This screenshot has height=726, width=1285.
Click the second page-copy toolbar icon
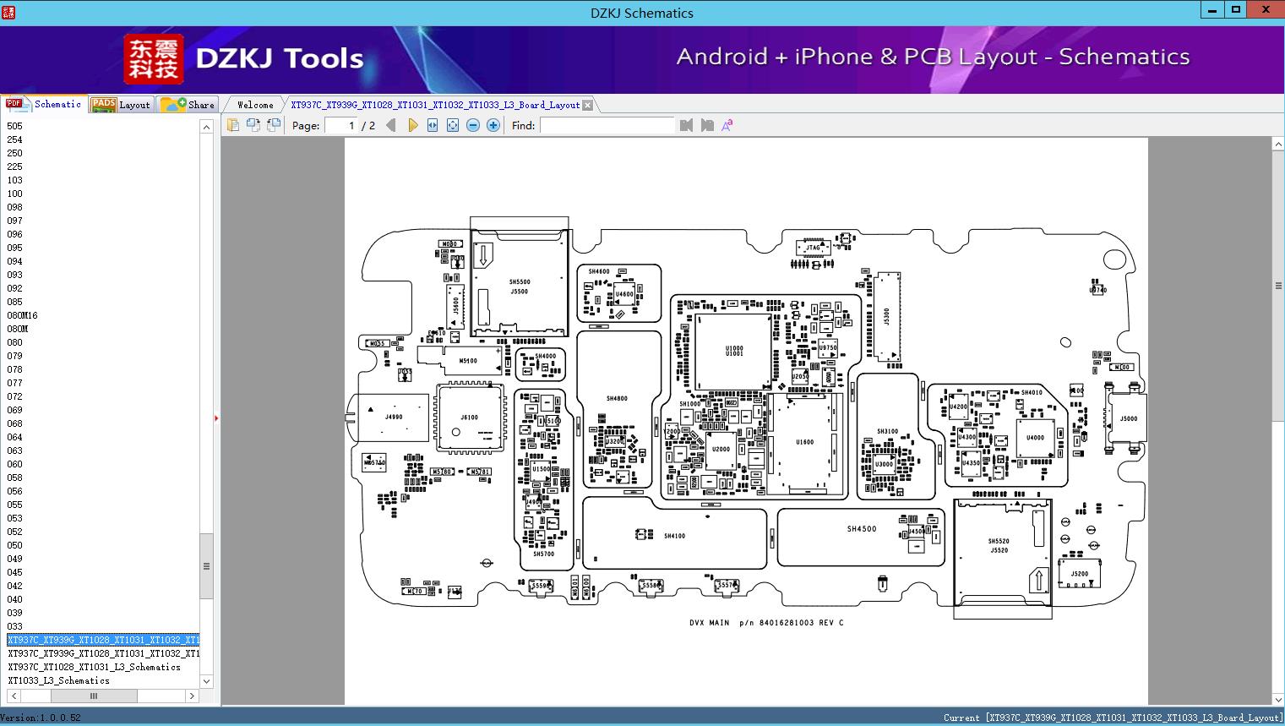(x=253, y=125)
